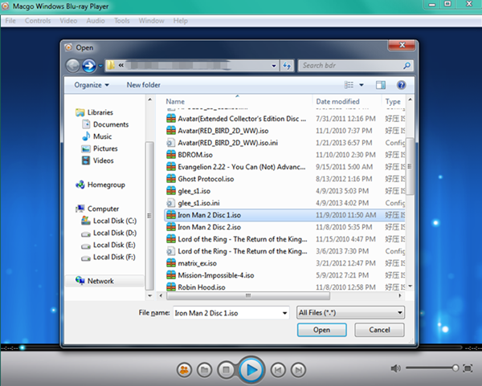
Task: Sort by the Type column header
Action: pos(393,101)
